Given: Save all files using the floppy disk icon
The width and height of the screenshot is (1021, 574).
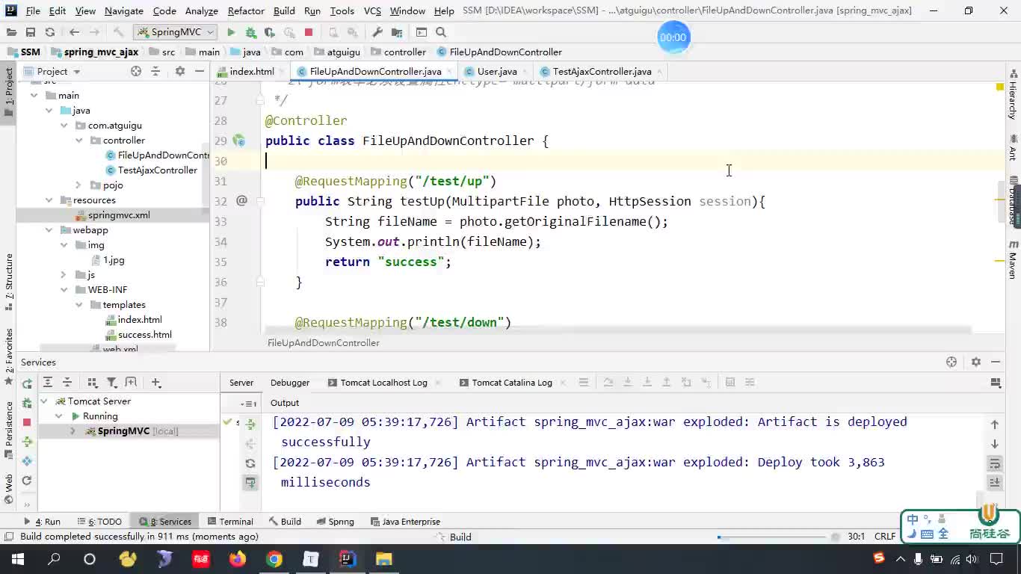Looking at the screenshot, I should tap(31, 32).
